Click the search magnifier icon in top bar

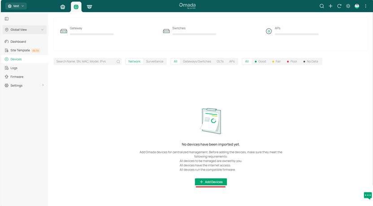(321, 6)
